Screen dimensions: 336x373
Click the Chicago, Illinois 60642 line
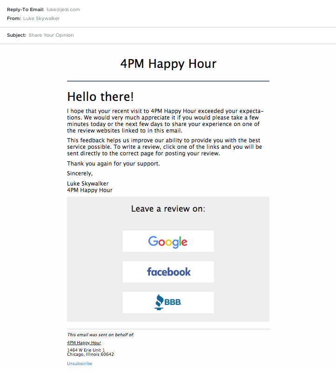(90, 354)
